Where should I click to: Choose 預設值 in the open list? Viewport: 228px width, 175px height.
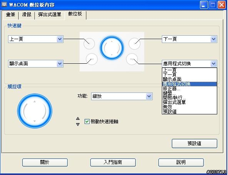190,111
